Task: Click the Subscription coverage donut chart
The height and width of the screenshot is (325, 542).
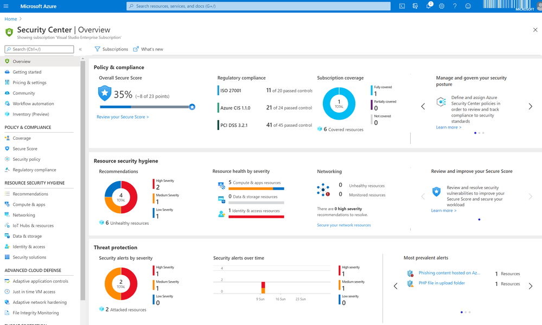Action: pyautogui.click(x=339, y=103)
